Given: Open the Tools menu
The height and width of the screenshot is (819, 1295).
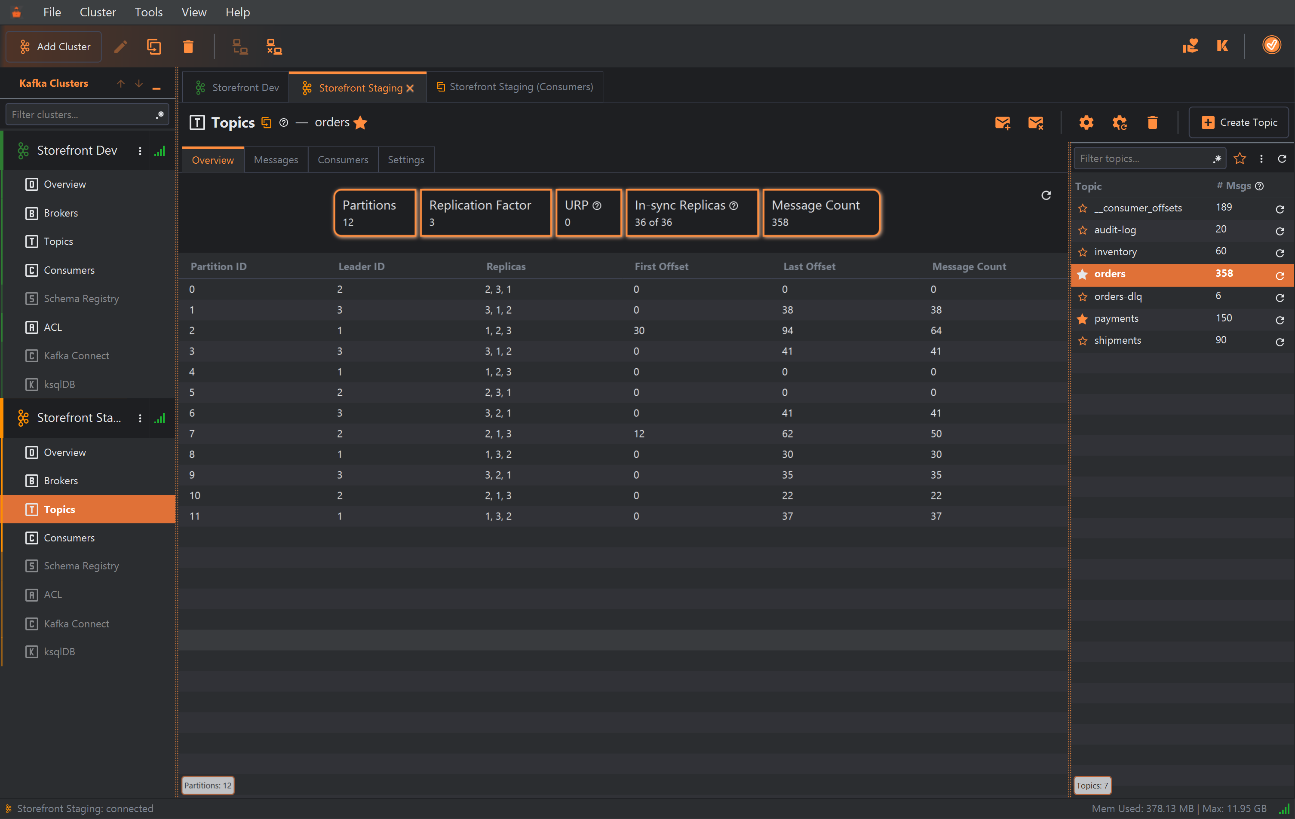Looking at the screenshot, I should 148,12.
